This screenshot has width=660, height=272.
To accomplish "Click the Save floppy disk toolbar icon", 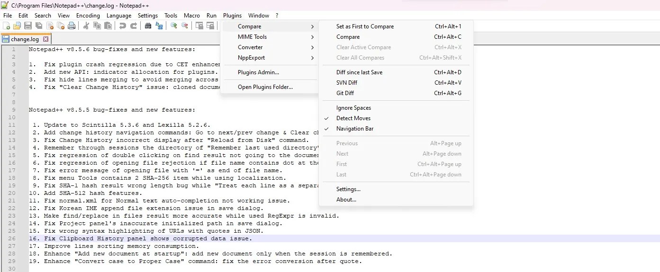I will (28, 26).
